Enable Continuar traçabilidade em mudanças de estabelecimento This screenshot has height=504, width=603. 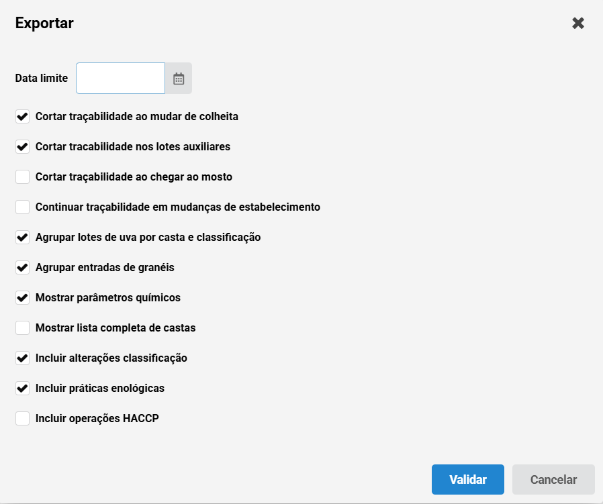click(22, 207)
